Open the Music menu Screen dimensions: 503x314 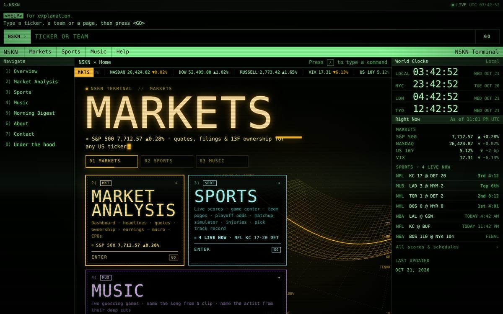pyautogui.click(x=98, y=52)
